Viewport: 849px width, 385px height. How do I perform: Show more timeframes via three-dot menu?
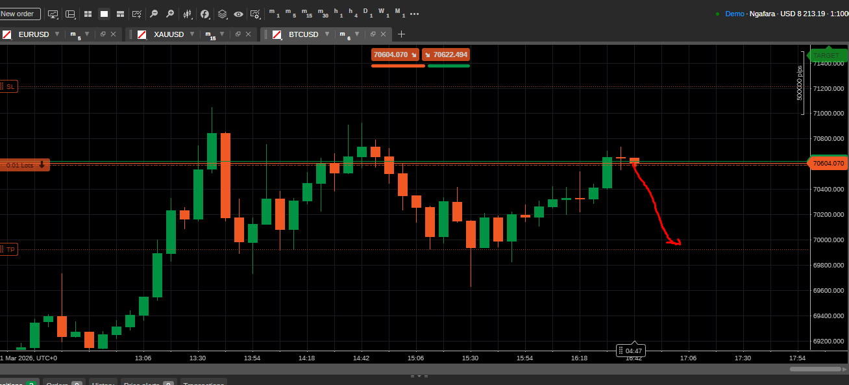[x=415, y=14]
